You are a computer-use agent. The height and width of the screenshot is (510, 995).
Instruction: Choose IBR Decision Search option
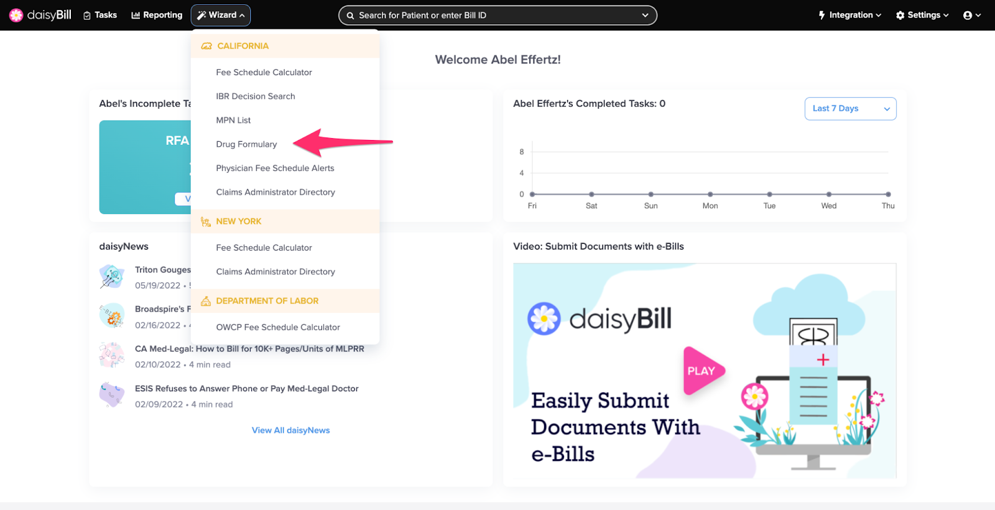point(256,96)
